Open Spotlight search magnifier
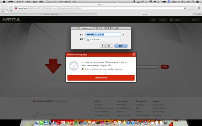This screenshot has width=202, height=126. (193, 2)
